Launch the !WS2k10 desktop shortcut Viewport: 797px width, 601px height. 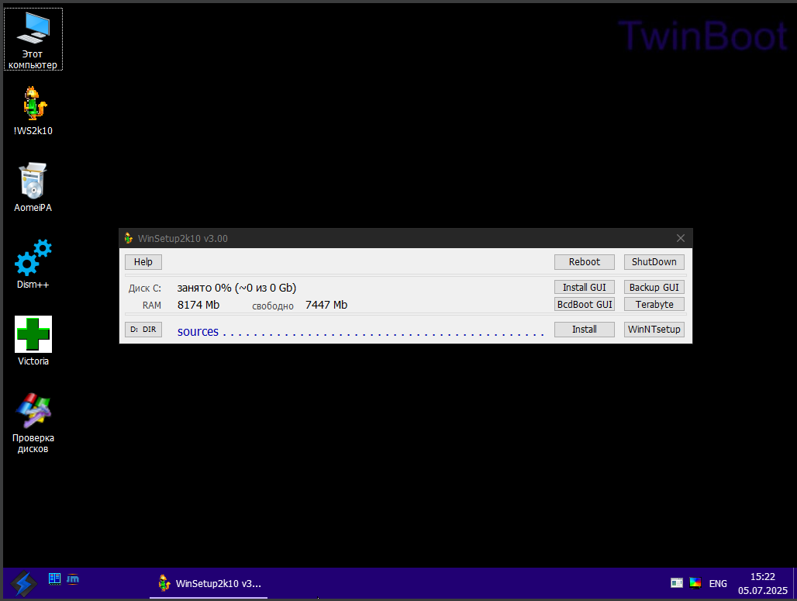(x=33, y=111)
